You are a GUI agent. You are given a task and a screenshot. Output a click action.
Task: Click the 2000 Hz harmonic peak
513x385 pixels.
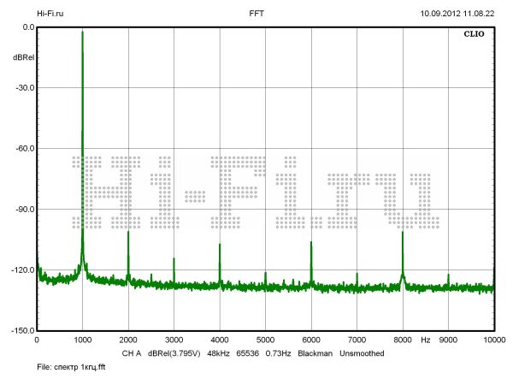pyautogui.click(x=128, y=234)
